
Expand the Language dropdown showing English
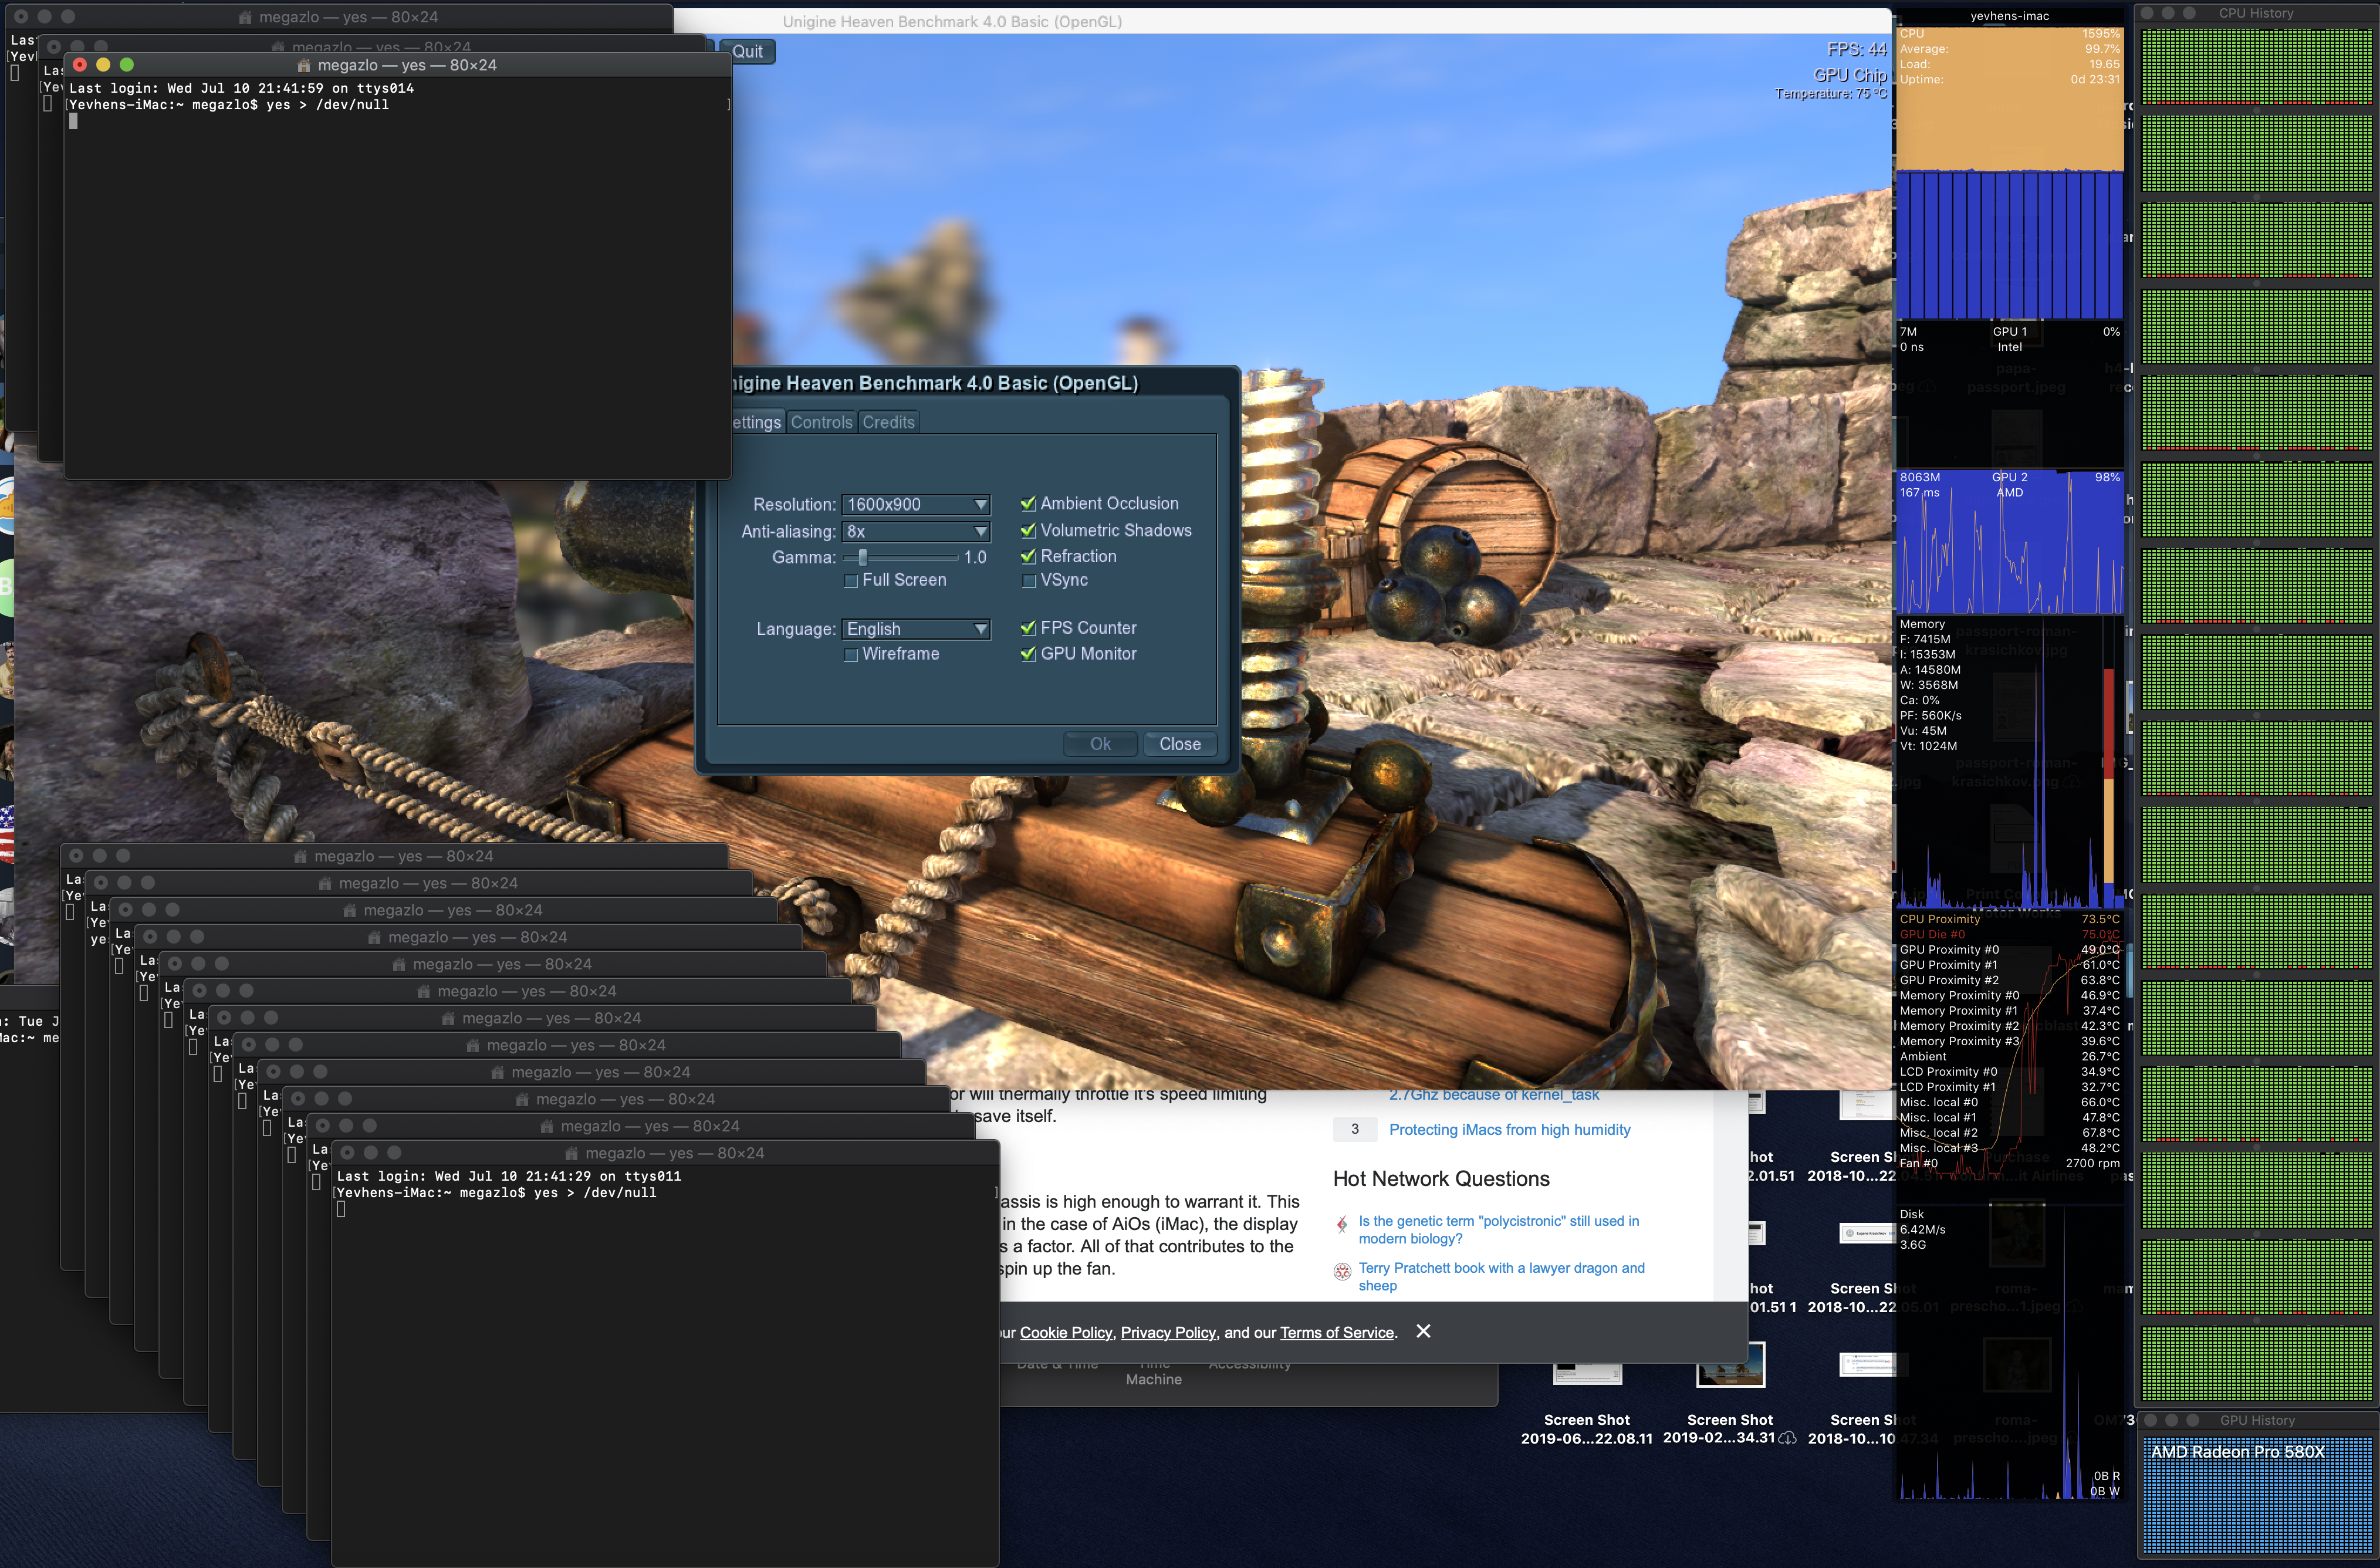tap(916, 629)
